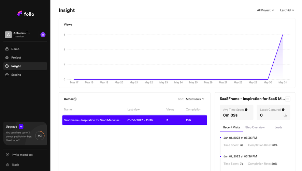This screenshot has height=171, width=302.
Task: Select the SaaSFrame demo table row
Action: pos(135,120)
